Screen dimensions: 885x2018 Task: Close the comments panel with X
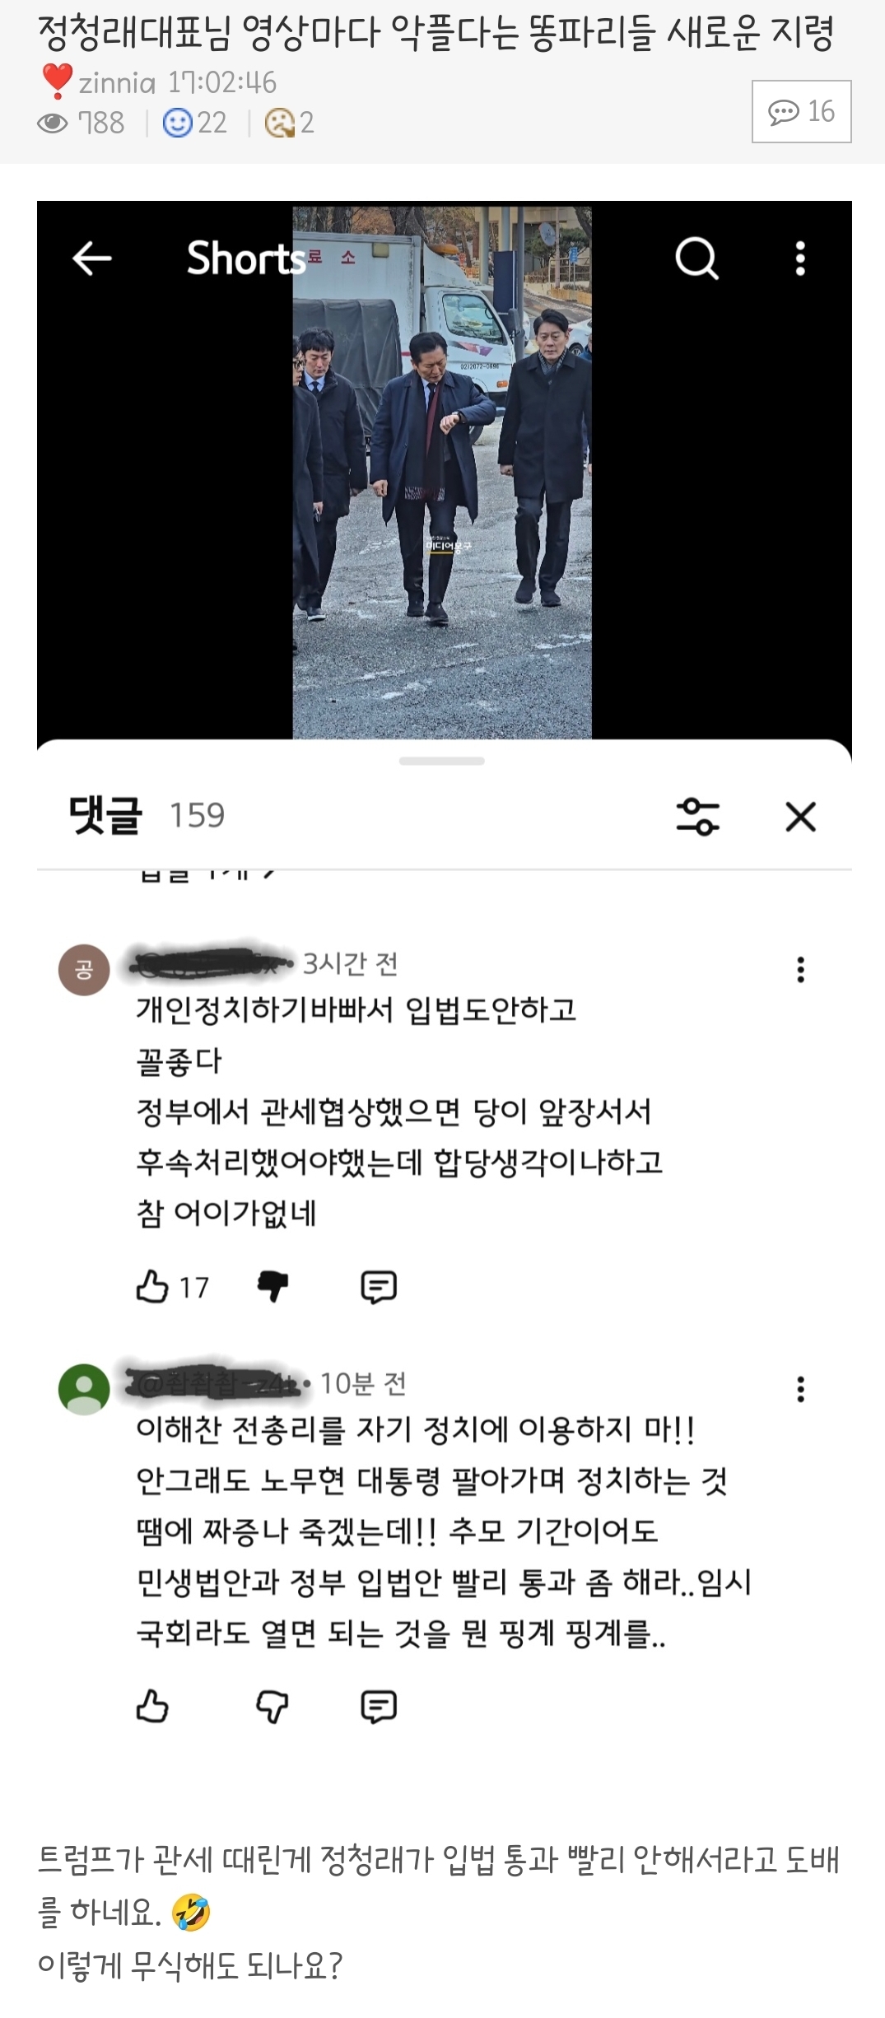[x=800, y=817]
